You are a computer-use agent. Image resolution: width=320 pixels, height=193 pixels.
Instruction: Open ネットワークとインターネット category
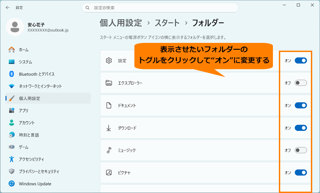pyautogui.click(x=48, y=86)
